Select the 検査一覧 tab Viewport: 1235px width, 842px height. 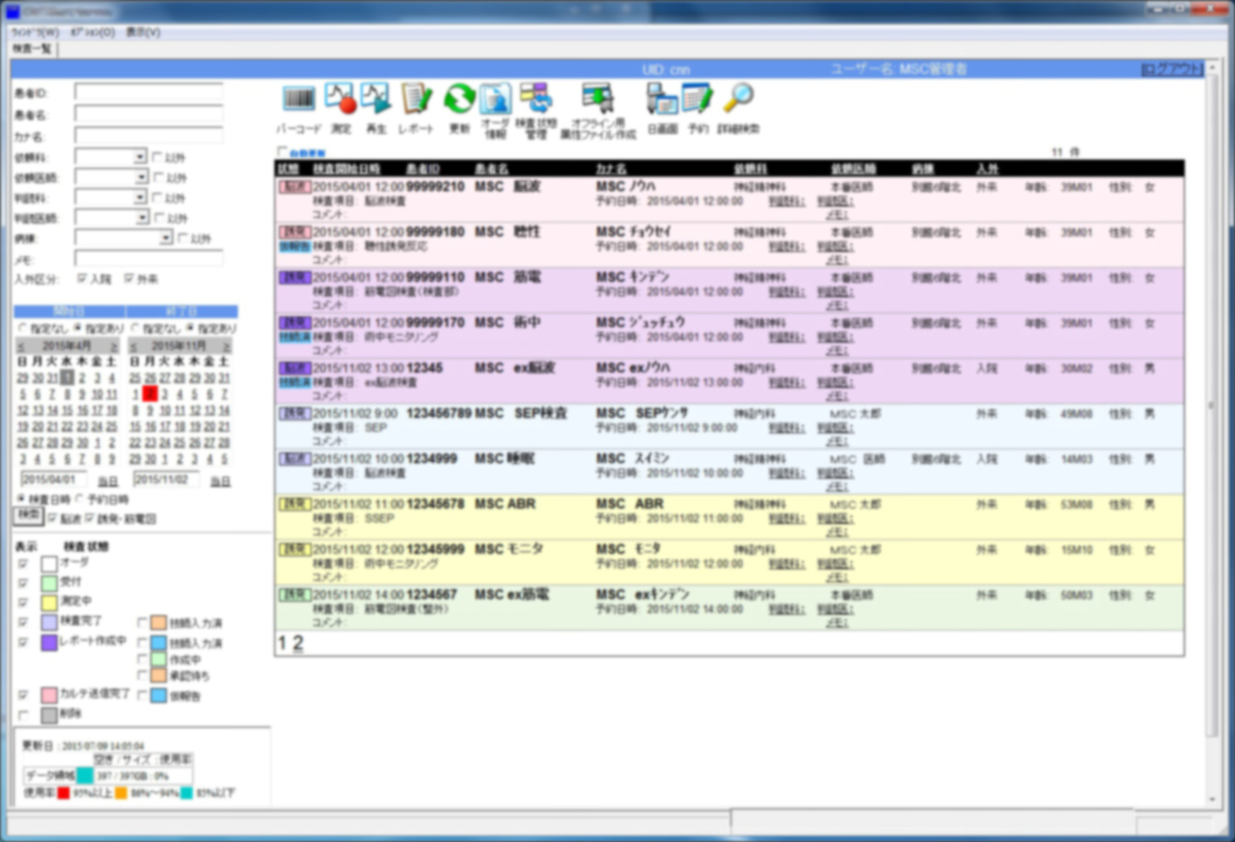[x=32, y=49]
